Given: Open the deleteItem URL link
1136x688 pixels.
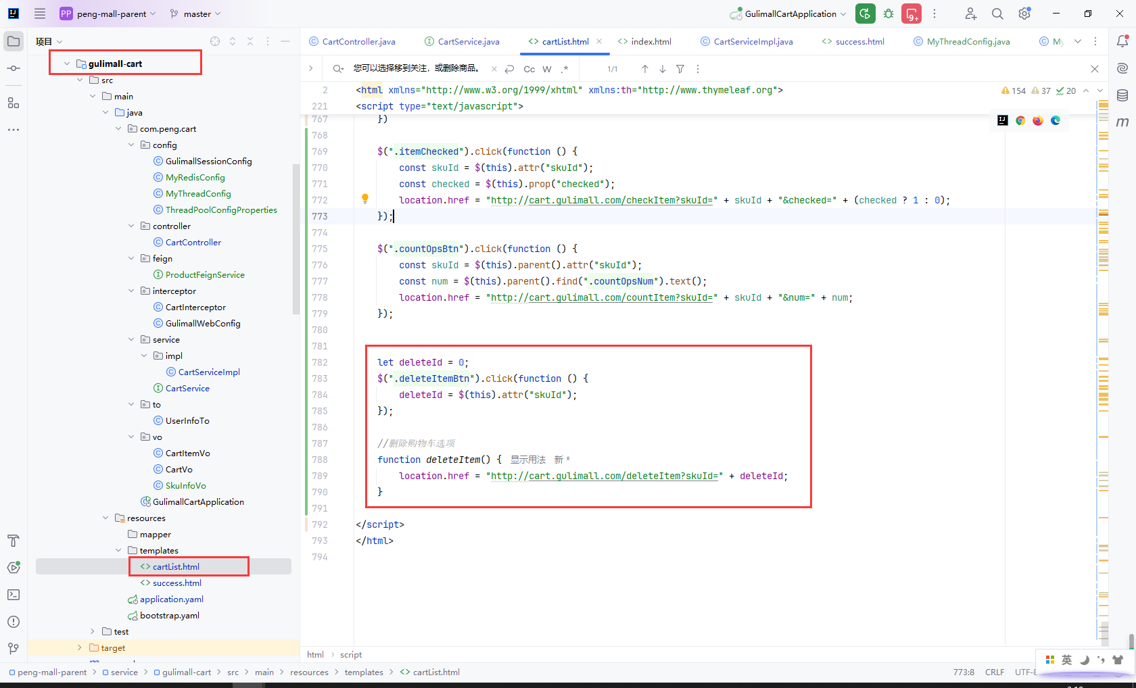Looking at the screenshot, I should point(605,476).
